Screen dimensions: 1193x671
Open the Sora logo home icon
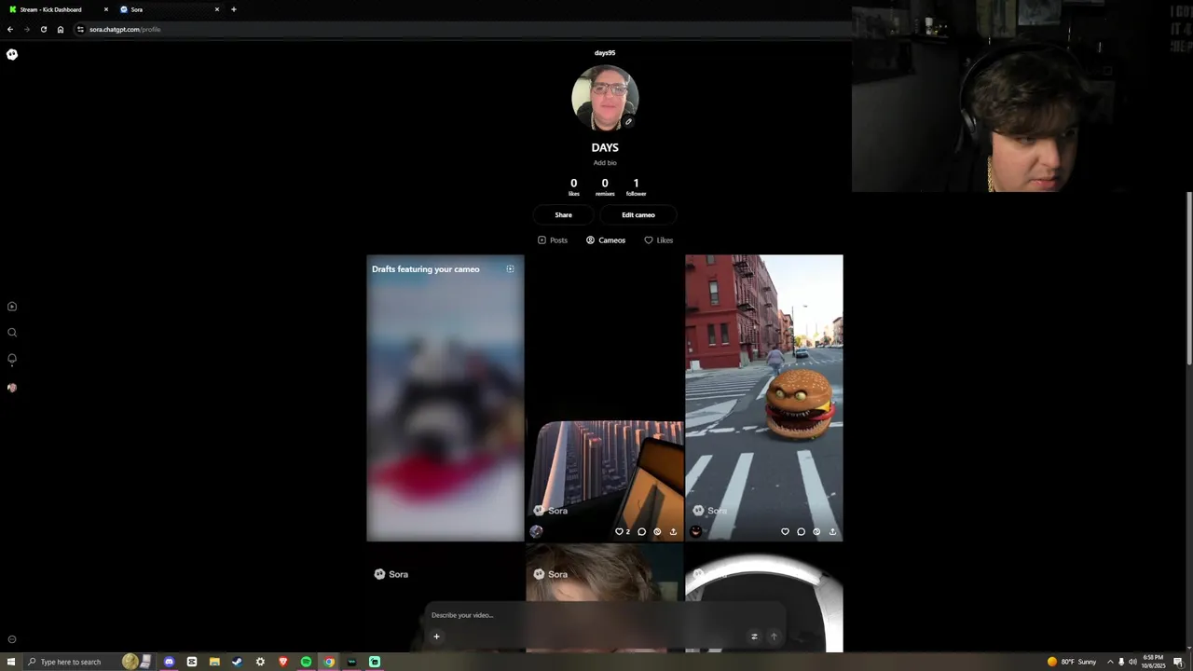click(12, 54)
